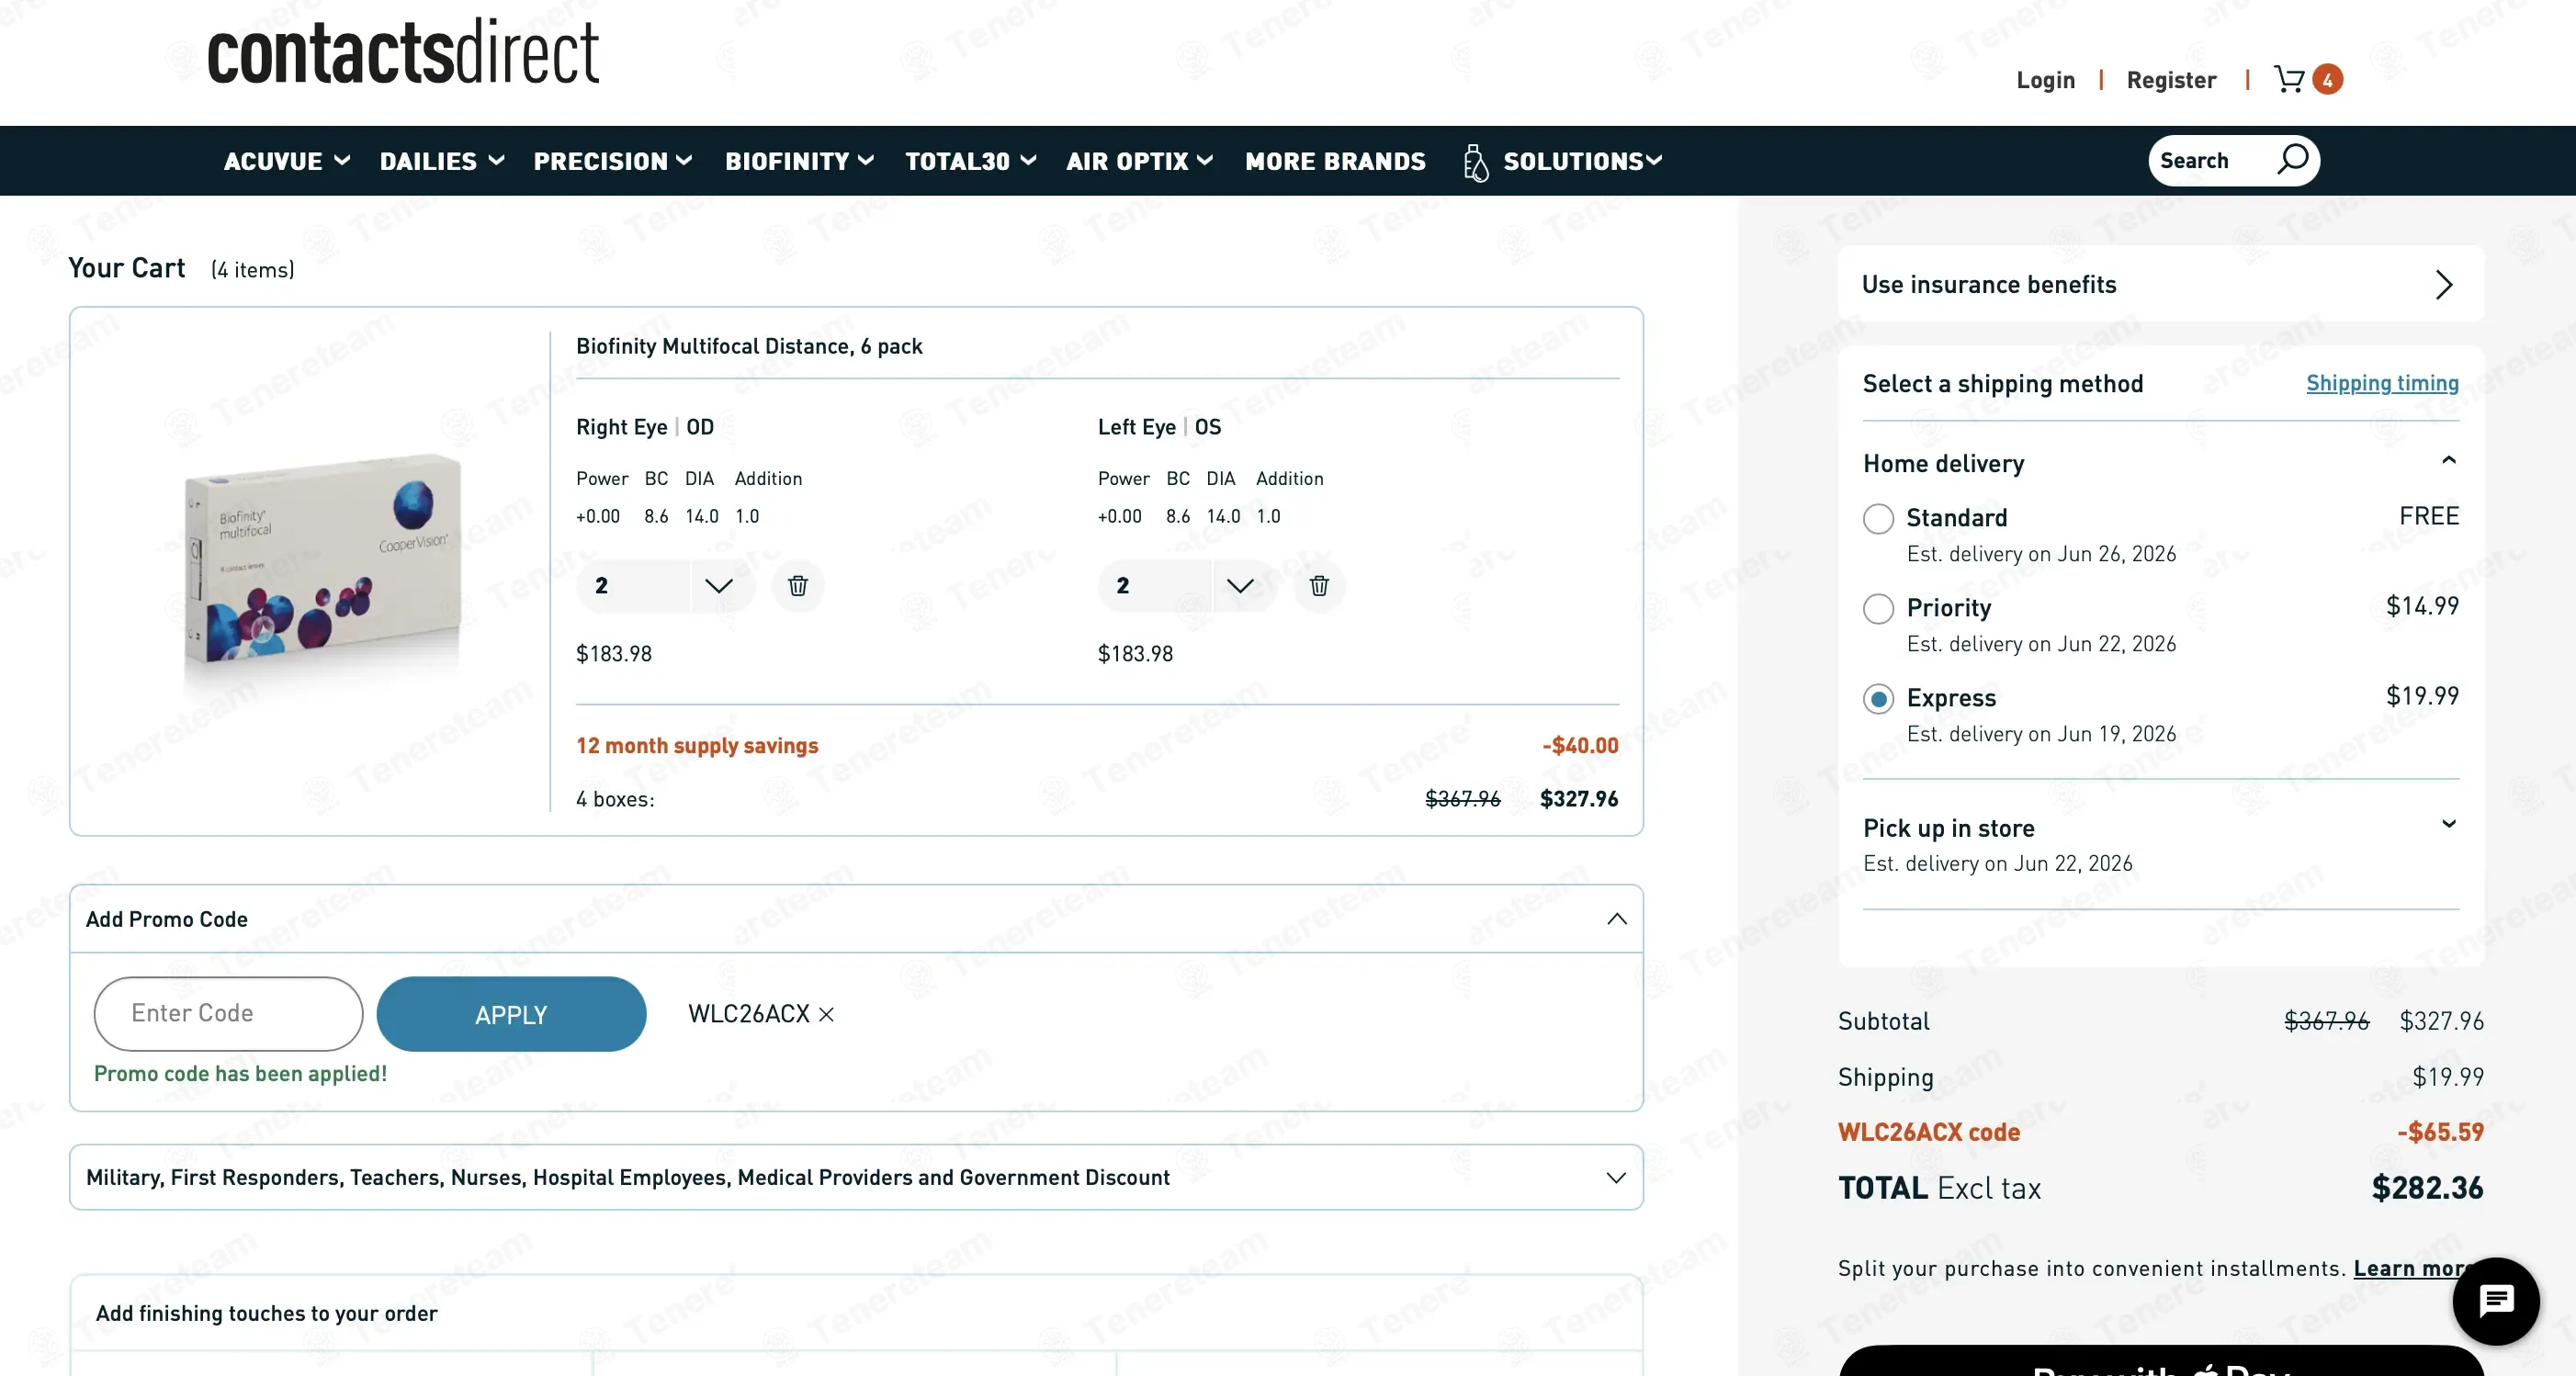
Task: Click the Register link
Action: click(2171, 80)
